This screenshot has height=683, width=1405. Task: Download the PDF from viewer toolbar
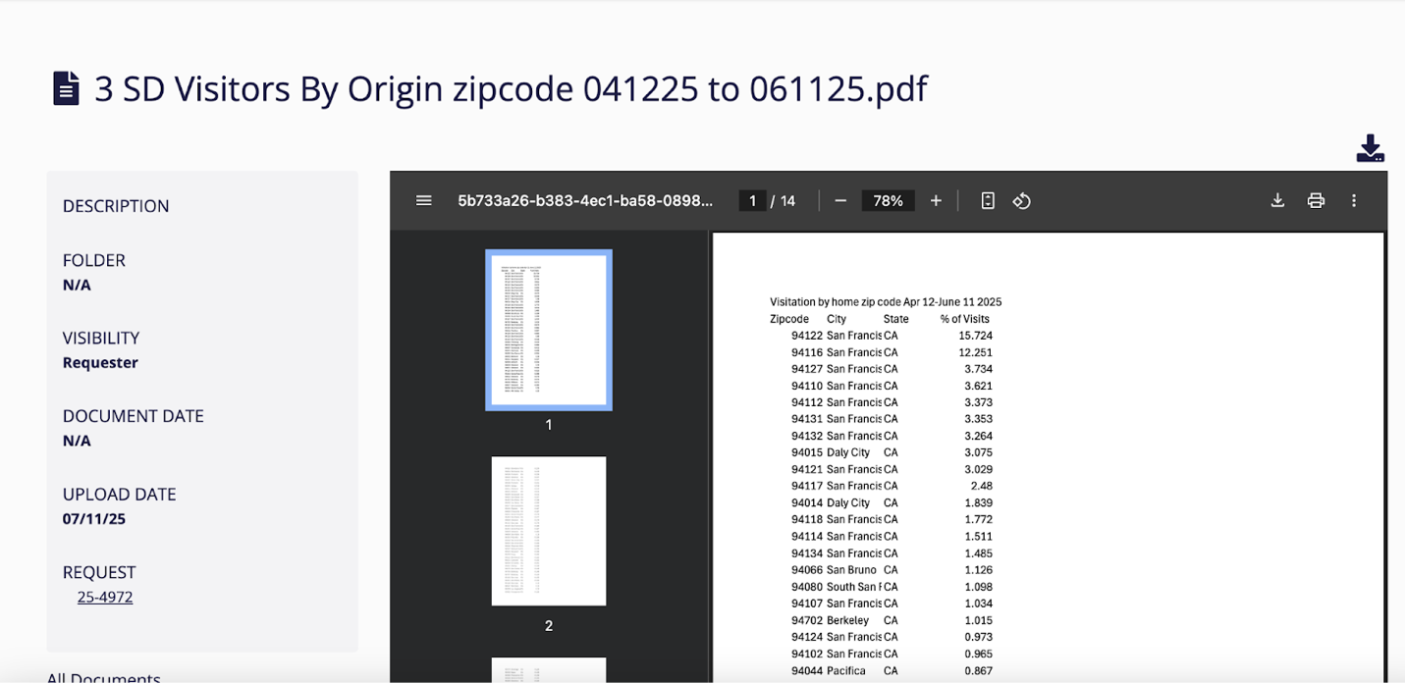(x=1277, y=200)
